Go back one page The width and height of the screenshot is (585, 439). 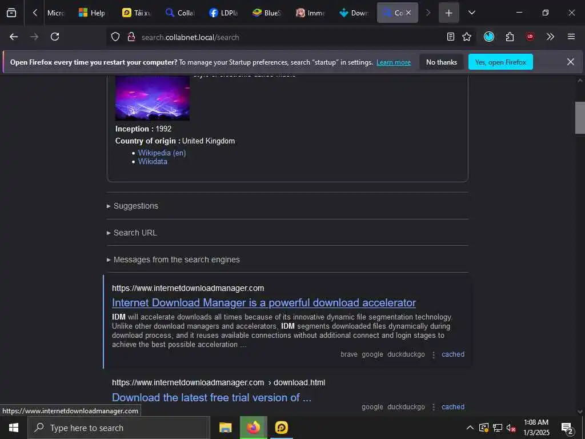pyautogui.click(x=14, y=37)
